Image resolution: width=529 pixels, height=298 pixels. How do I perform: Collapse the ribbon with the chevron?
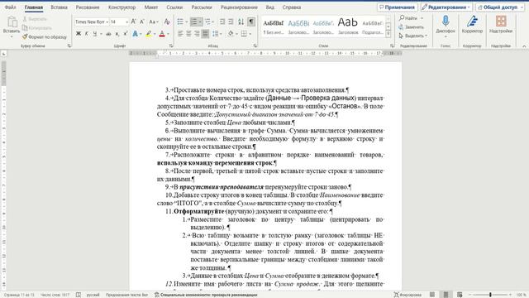(524, 46)
